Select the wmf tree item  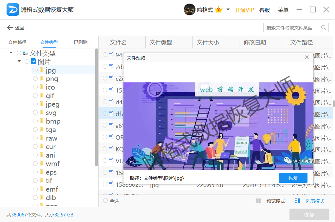pyautogui.click(x=53, y=163)
